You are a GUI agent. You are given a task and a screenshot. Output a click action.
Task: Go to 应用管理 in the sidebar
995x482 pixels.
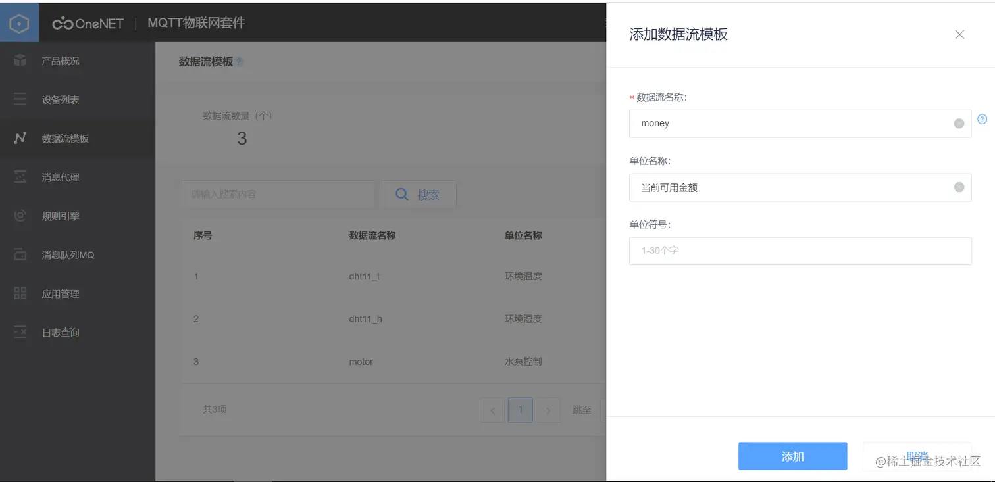click(x=78, y=293)
